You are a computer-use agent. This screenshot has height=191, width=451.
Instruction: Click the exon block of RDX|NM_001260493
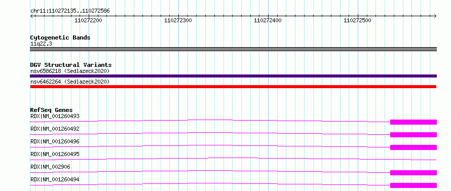point(414,122)
